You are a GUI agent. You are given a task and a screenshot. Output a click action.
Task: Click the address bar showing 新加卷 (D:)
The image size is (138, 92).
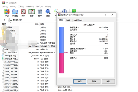click(33, 20)
